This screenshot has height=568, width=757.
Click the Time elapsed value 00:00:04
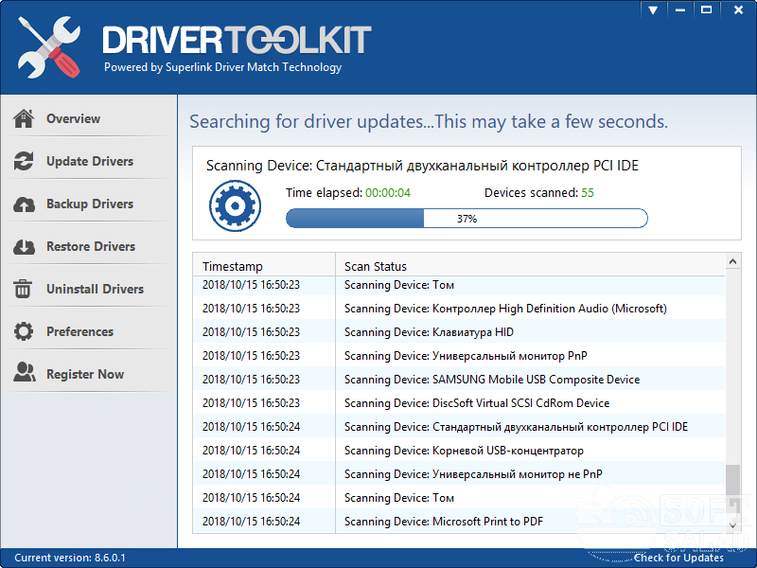pos(388,193)
